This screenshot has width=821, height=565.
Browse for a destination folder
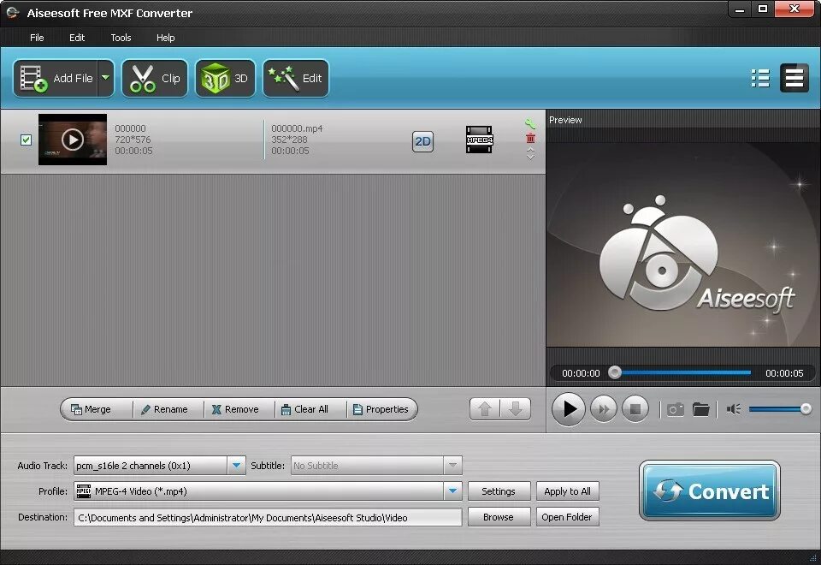point(499,517)
